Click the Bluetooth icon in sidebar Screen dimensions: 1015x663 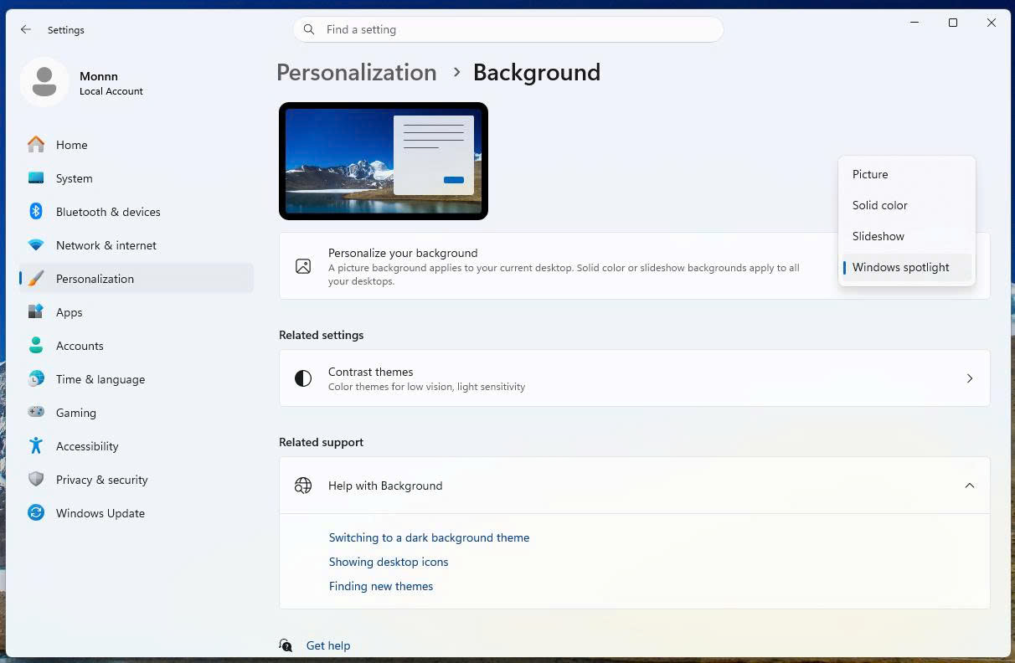(x=36, y=212)
